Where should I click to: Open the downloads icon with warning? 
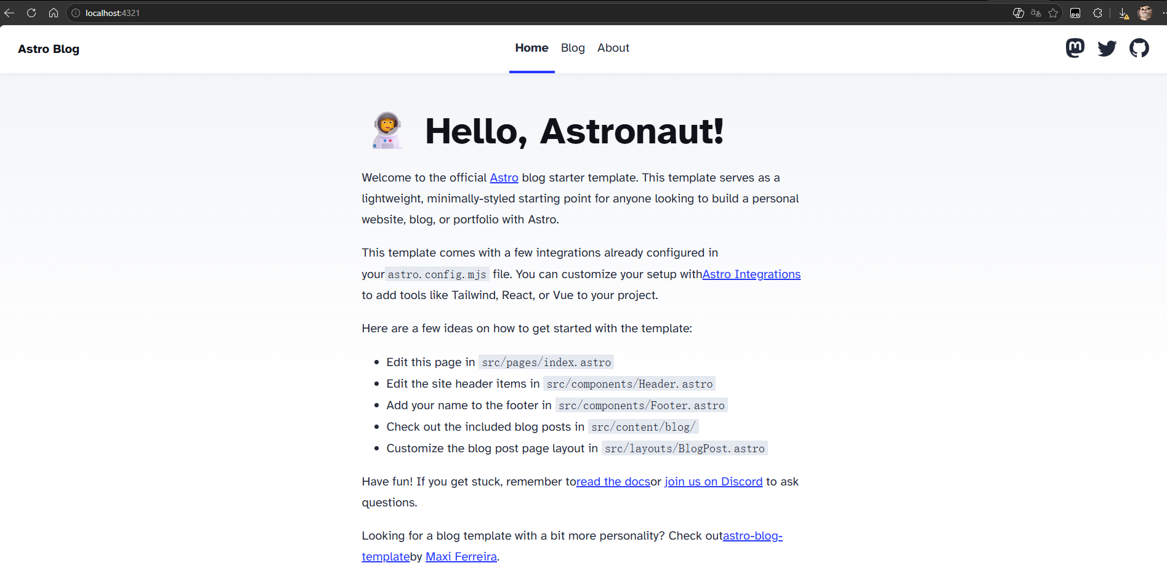[x=1123, y=13]
